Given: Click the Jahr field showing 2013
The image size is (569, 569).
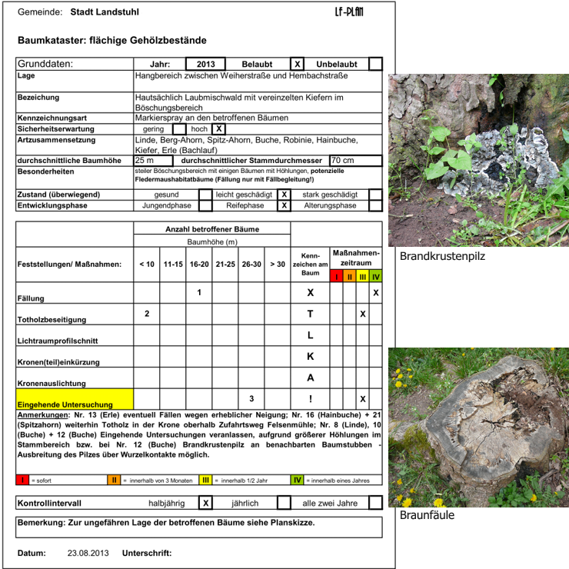Looking at the screenshot, I should coord(206,64).
